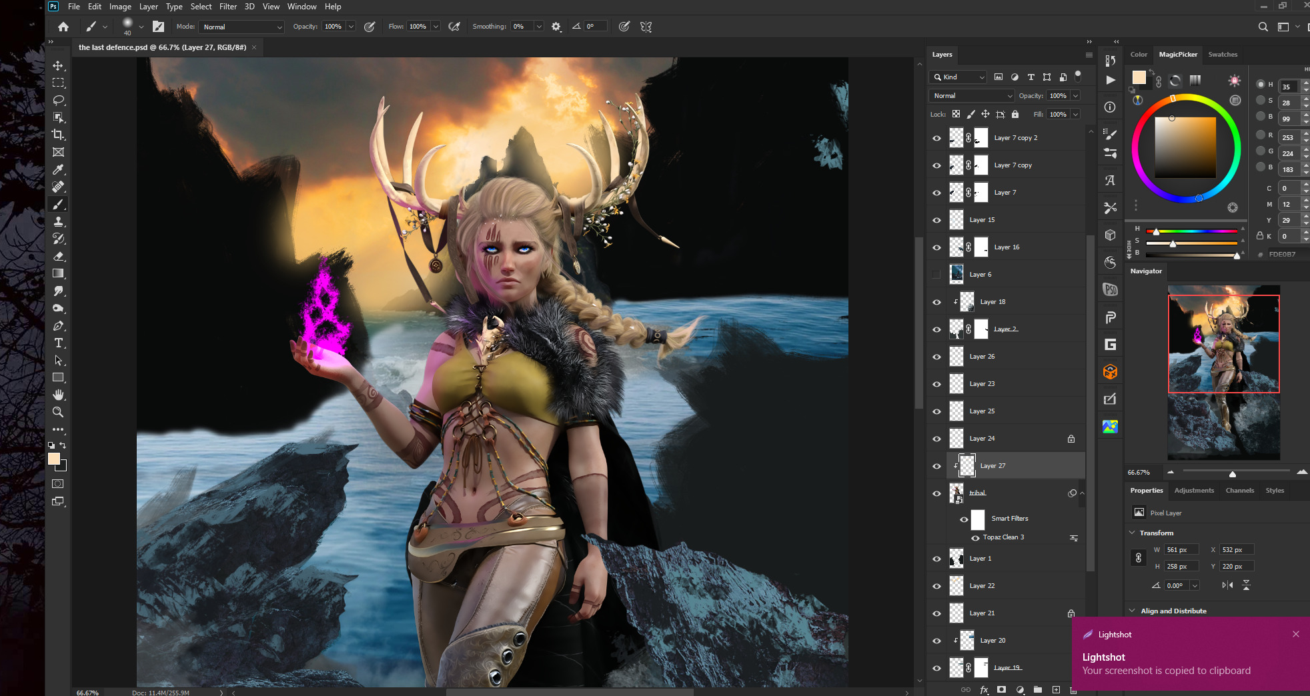Open symmetry paint options butterfly icon
Screen dimensions: 1310x696
[x=646, y=27]
